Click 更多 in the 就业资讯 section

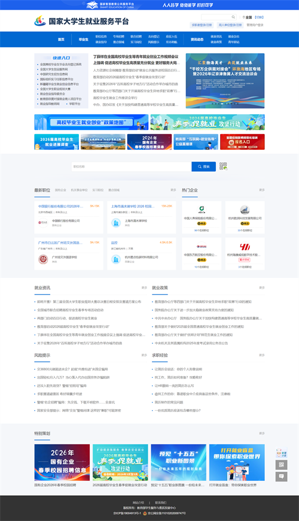coord(144,287)
